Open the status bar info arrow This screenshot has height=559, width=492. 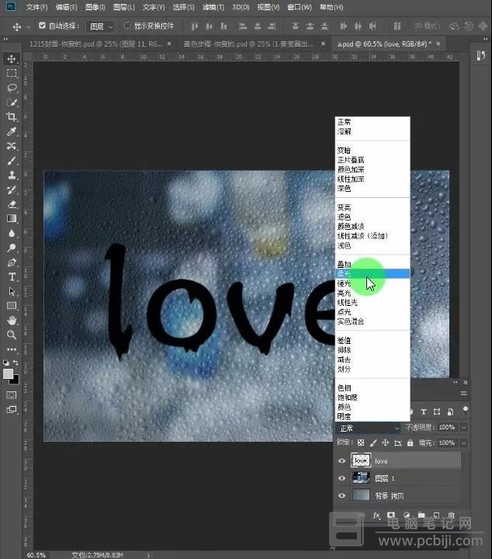click(148, 555)
